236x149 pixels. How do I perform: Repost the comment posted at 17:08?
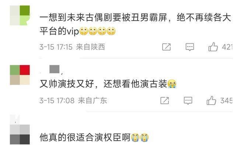(x=165, y=101)
